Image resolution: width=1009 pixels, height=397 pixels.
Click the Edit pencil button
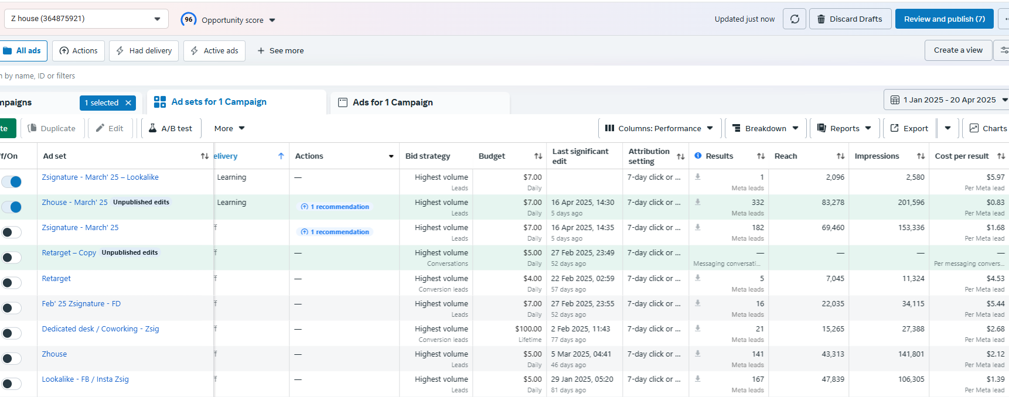pyautogui.click(x=110, y=128)
